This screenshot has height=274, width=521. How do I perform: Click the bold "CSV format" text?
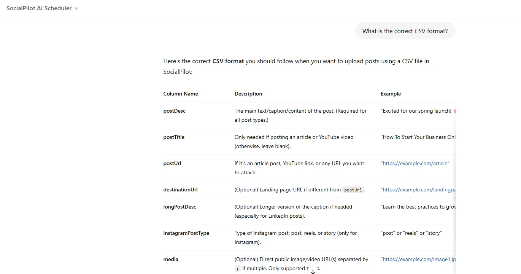click(x=228, y=61)
